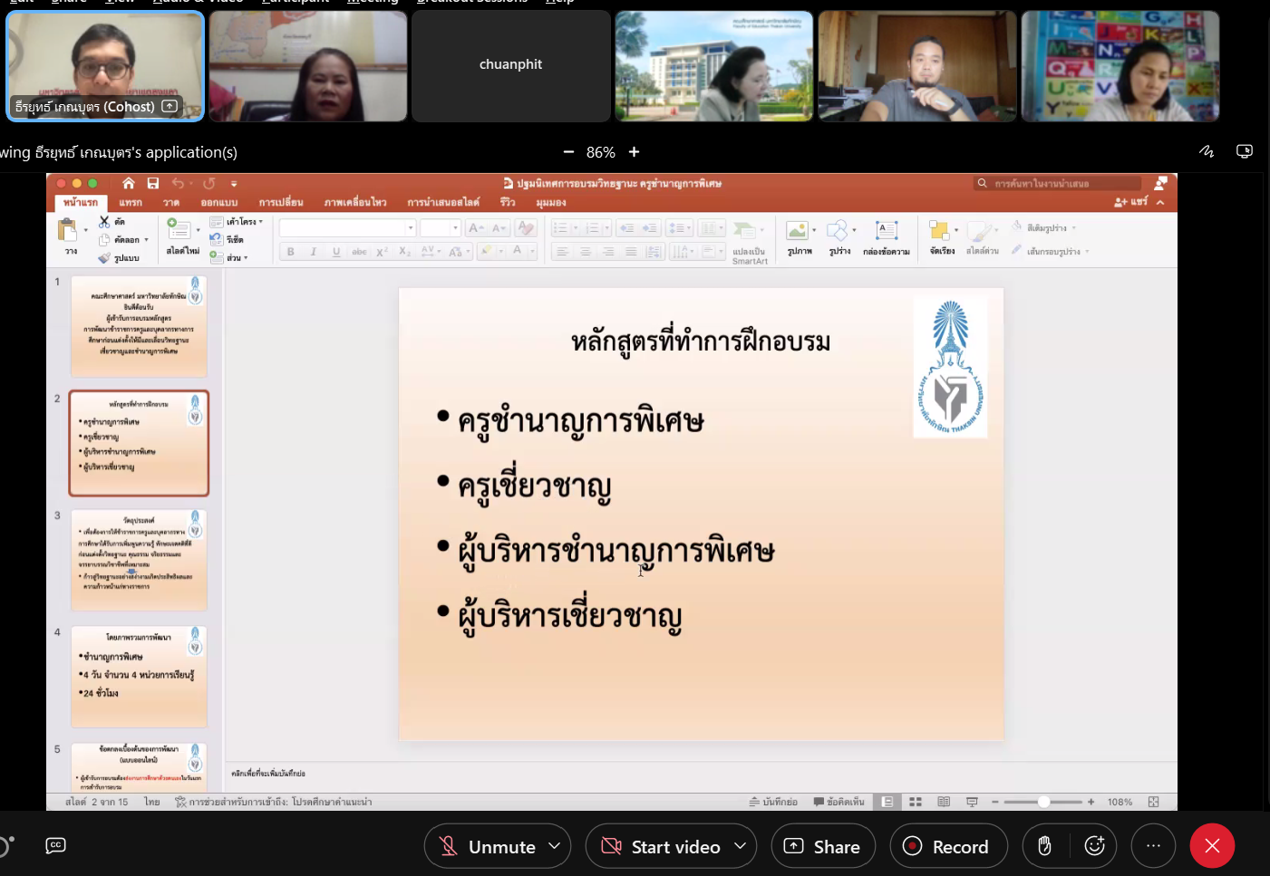Switch to the Review (รีวิว) tab
This screenshot has height=876, width=1270.
pyautogui.click(x=508, y=202)
